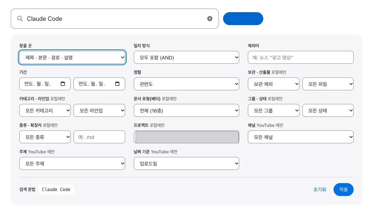Open the start date calendar picker icon
This screenshot has height=215, width=373.
point(63,84)
